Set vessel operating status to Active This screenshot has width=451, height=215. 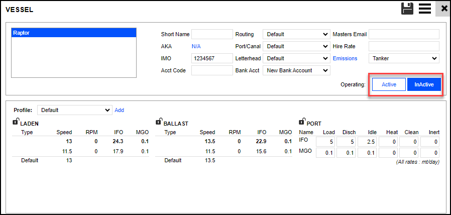pos(389,85)
